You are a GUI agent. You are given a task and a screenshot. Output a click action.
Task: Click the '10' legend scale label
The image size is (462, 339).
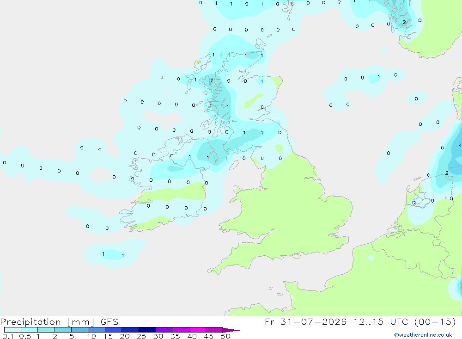point(91,336)
